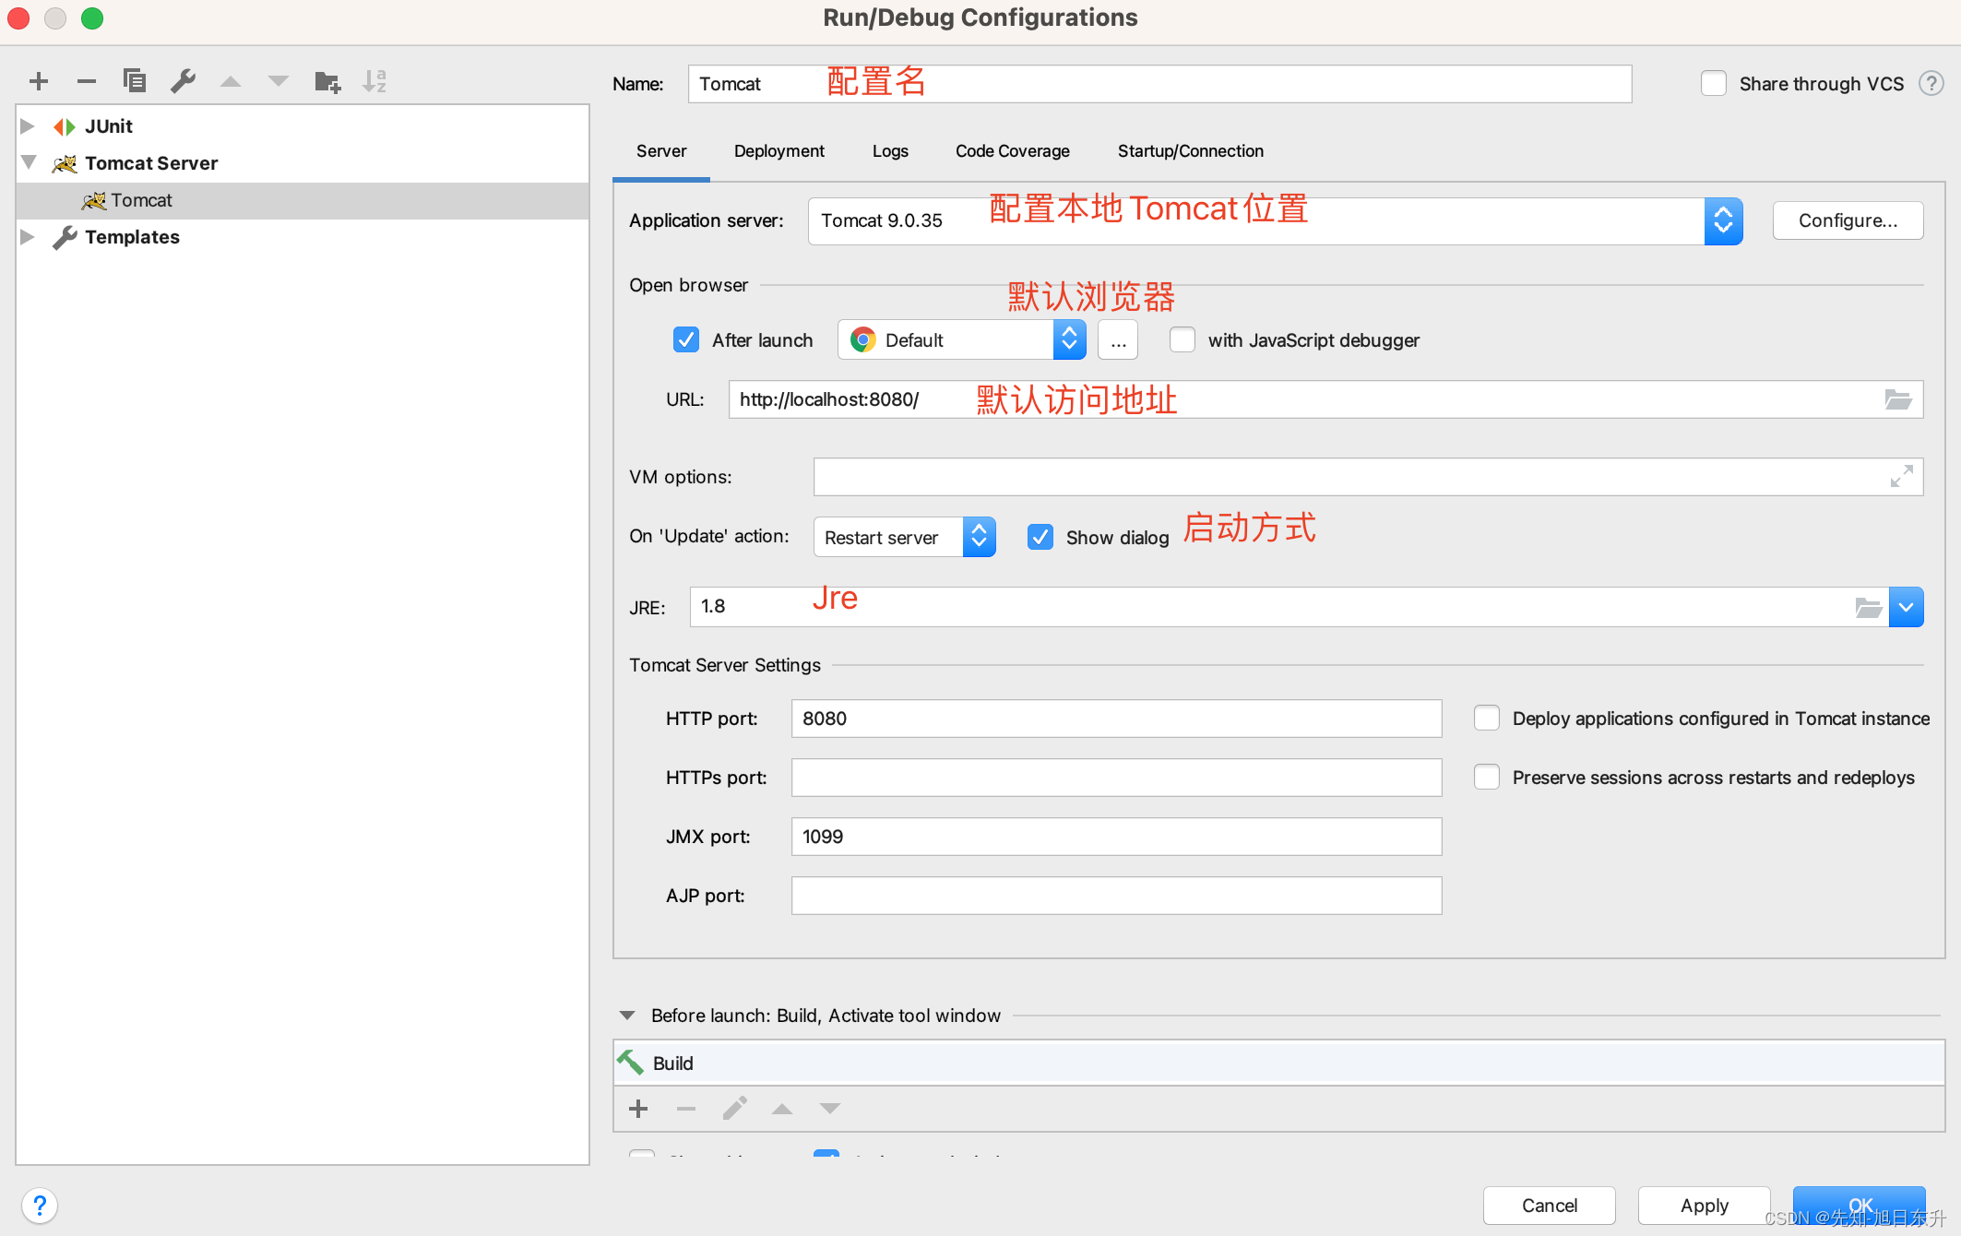Click the JUnit icon in the tree
Screen dimensions: 1961x1236
click(64, 126)
